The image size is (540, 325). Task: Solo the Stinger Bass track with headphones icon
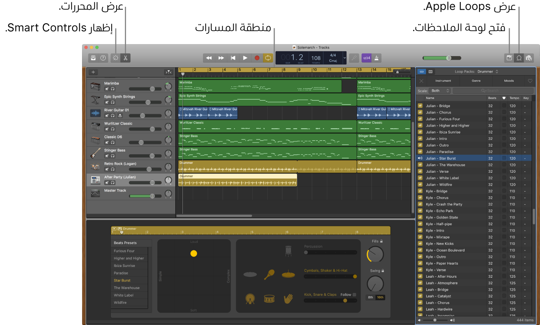(x=112, y=156)
